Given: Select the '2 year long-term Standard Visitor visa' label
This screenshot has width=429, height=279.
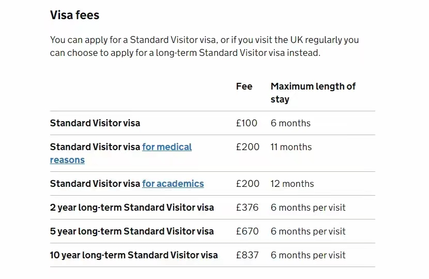Looking at the screenshot, I should click(132, 208).
